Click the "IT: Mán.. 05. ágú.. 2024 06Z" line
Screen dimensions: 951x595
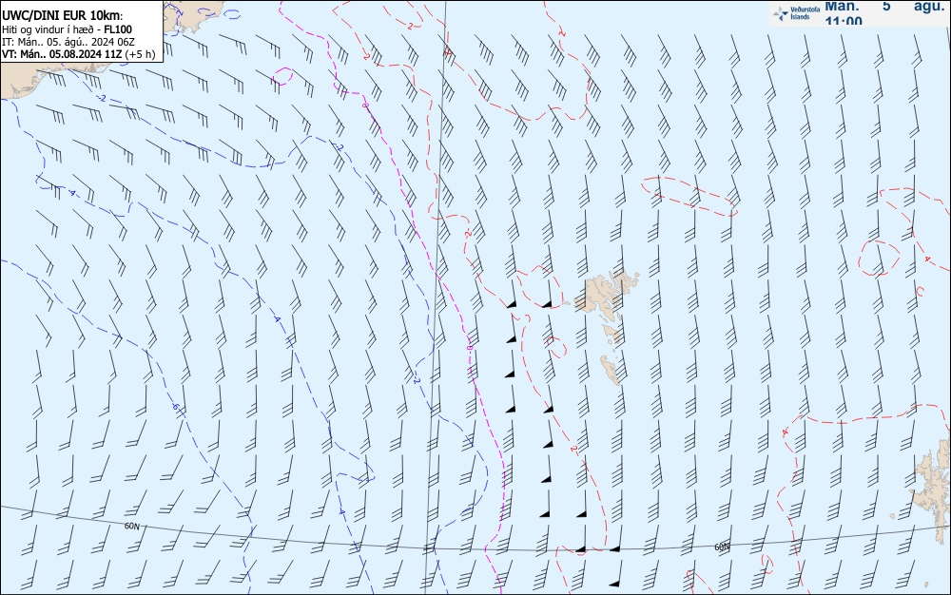(68, 42)
